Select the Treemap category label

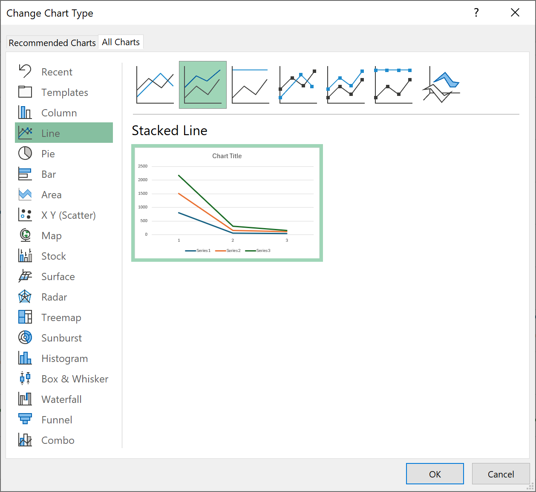pyautogui.click(x=61, y=318)
